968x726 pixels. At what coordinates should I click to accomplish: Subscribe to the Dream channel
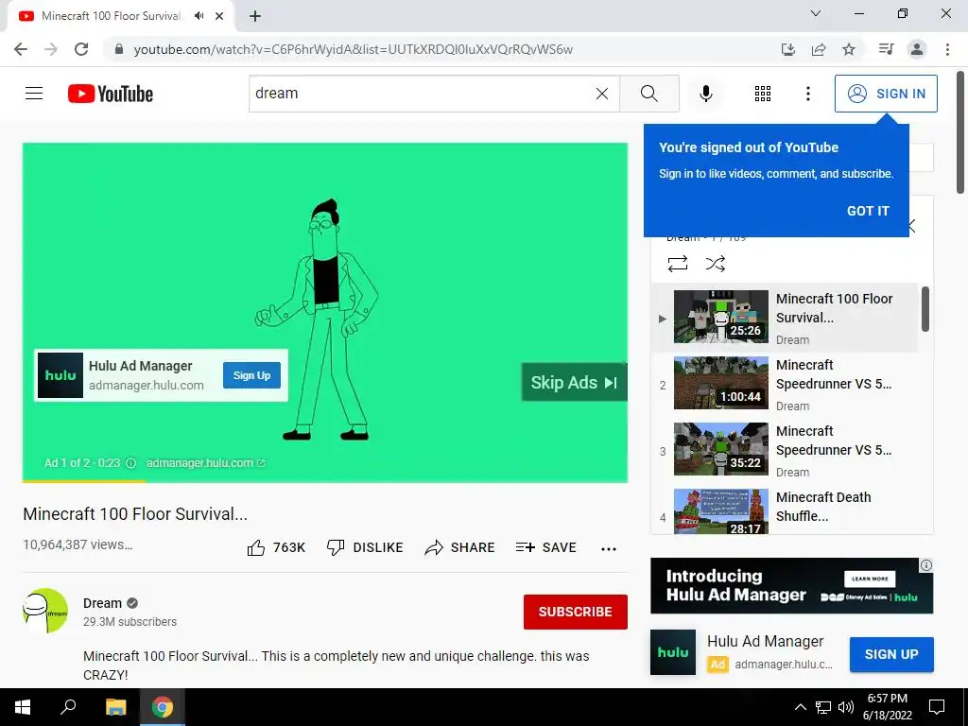coord(576,612)
